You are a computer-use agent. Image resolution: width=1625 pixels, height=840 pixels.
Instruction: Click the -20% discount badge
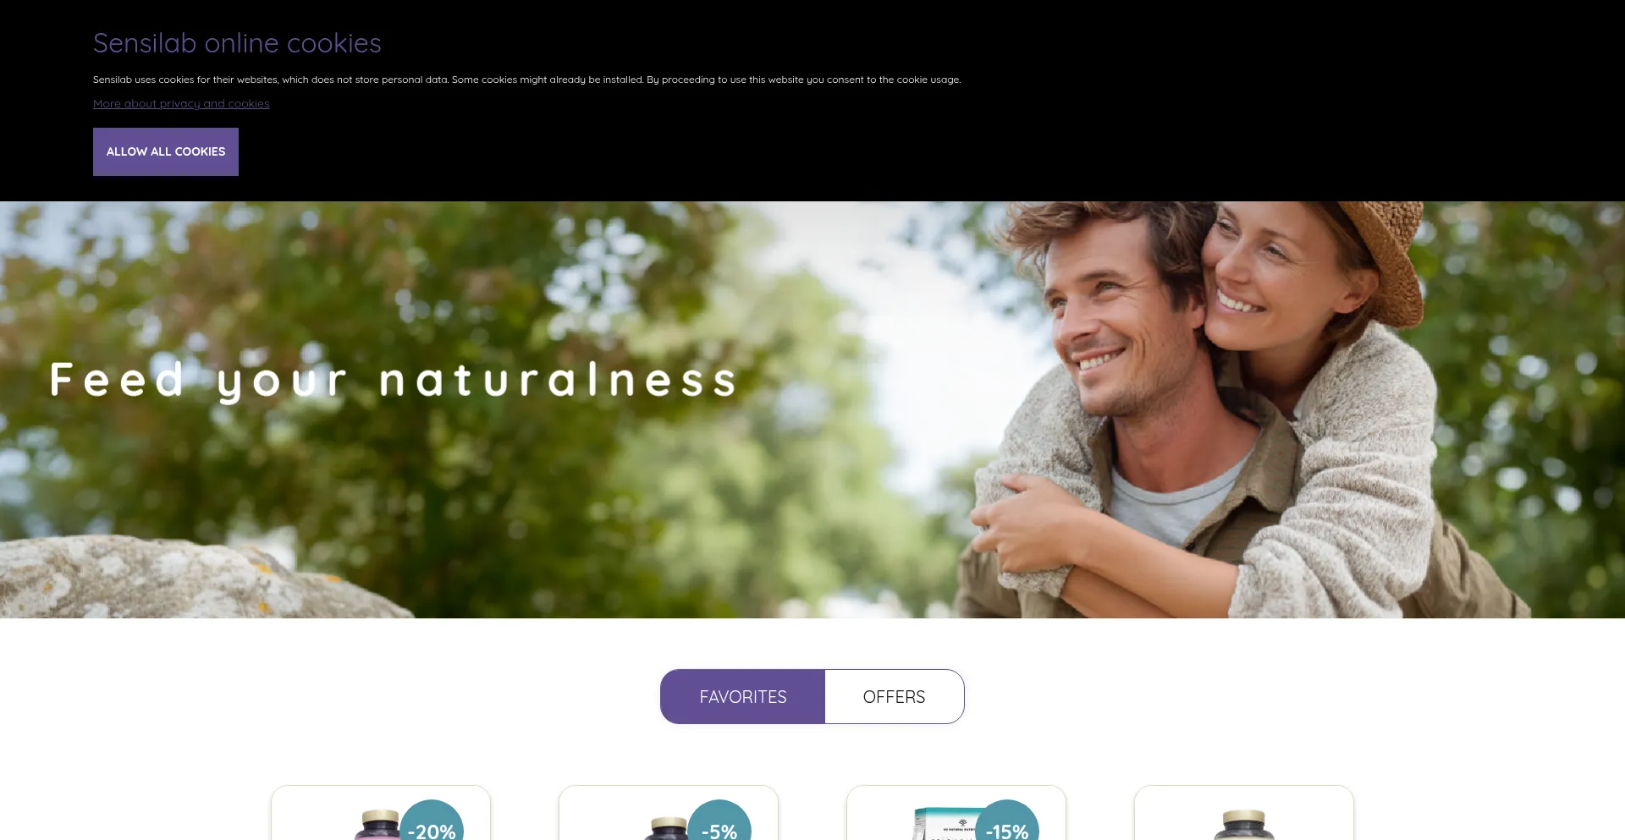pos(432,822)
